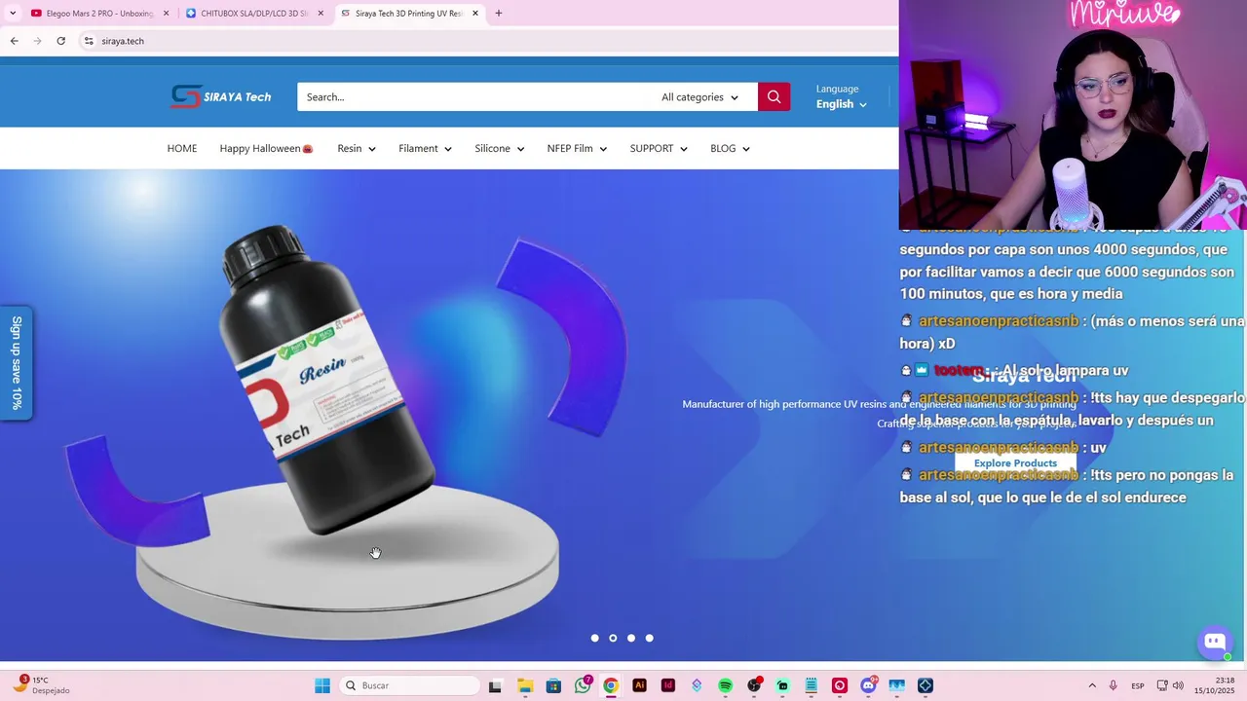Click the microphone tray icon
This screenshot has width=1247, height=701.
point(1114,685)
